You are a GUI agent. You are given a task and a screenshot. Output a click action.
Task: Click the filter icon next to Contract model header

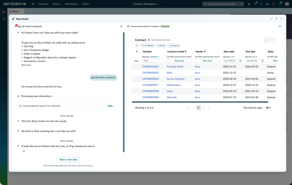coord(186,52)
